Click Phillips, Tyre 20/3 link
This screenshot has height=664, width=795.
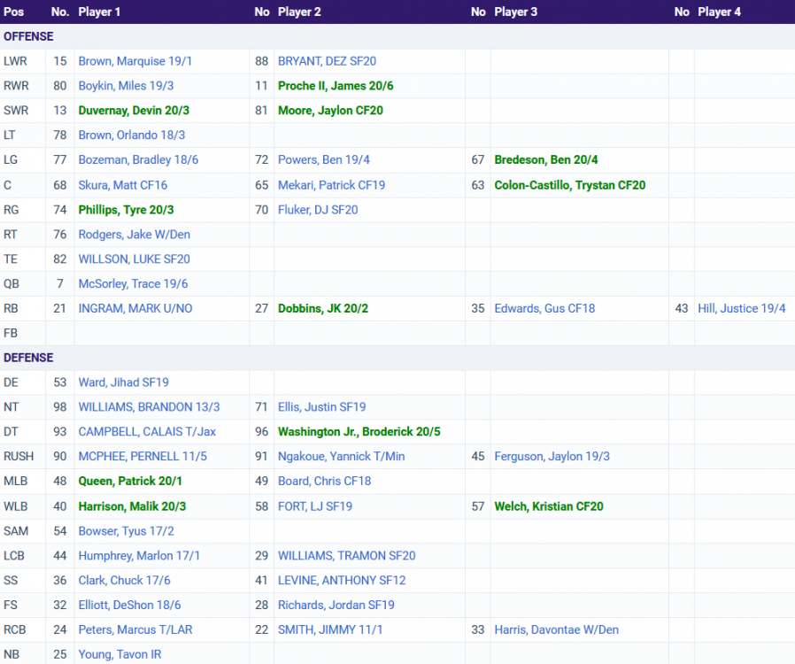[x=127, y=210]
